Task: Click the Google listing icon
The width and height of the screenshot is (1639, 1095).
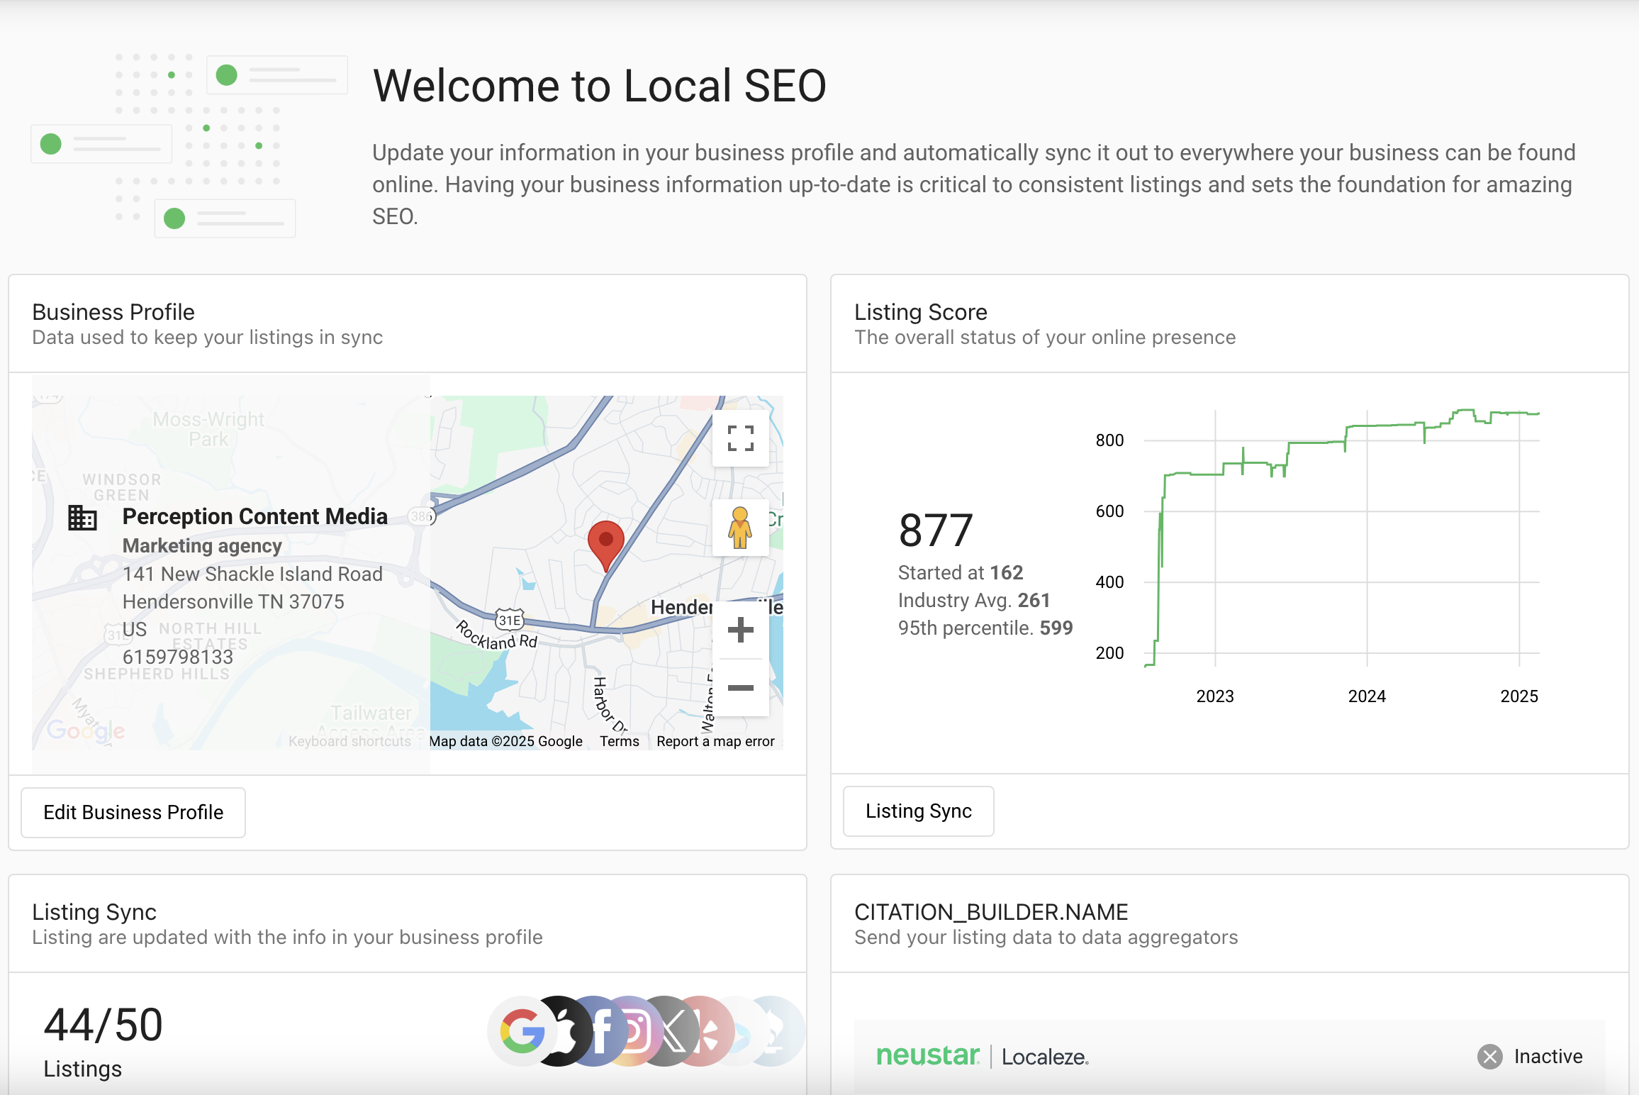Action: click(x=521, y=1031)
